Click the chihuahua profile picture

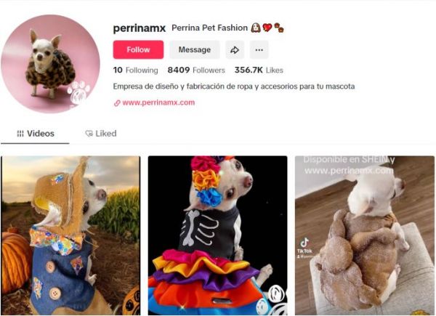(50, 64)
